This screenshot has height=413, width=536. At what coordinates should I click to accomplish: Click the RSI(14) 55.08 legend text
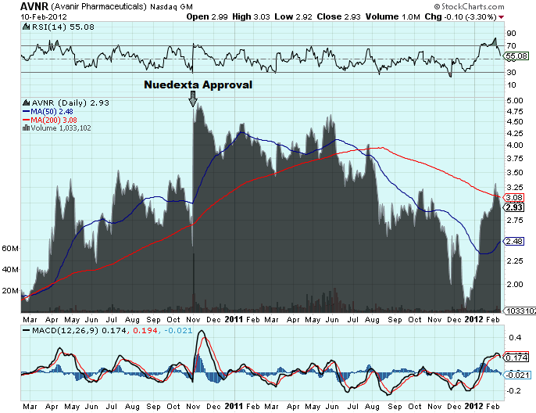point(63,27)
